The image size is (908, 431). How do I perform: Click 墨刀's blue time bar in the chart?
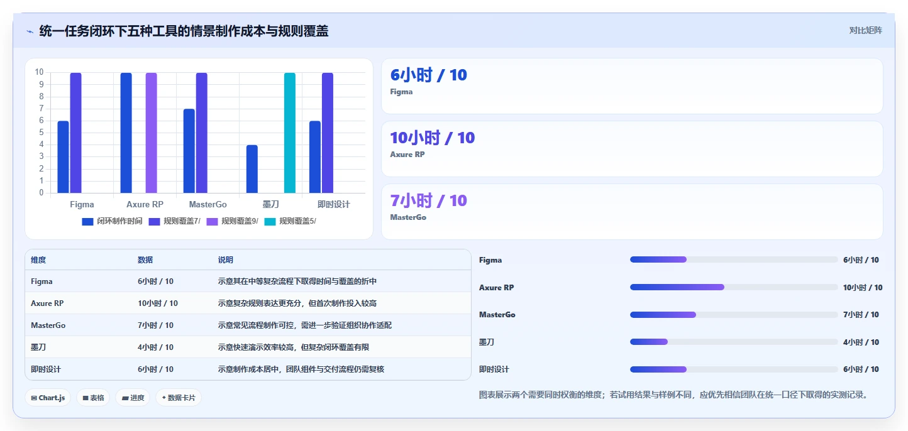[252, 169]
